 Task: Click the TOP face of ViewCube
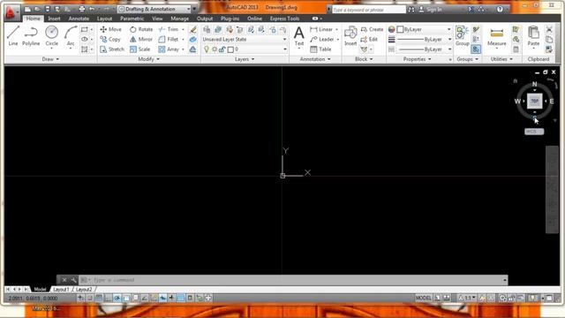pyautogui.click(x=534, y=101)
